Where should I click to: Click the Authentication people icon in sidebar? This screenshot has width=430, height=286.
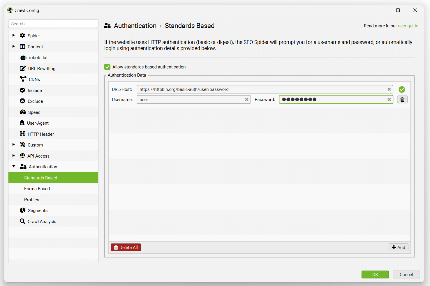tap(23, 166)
